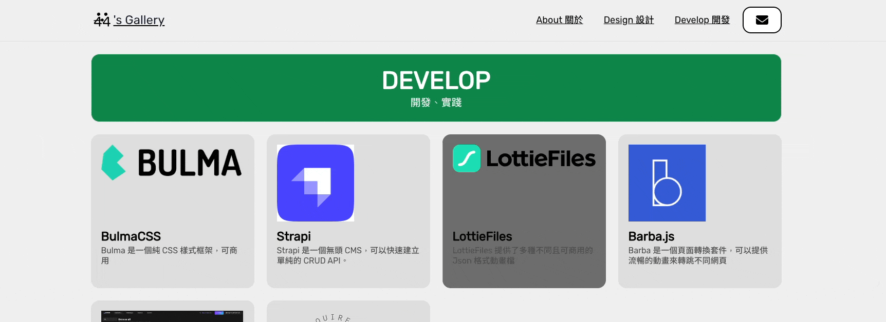The height and width of the screenshot is (322, 886).
Task: Open the Strapi card title
Action: point(293,236)
